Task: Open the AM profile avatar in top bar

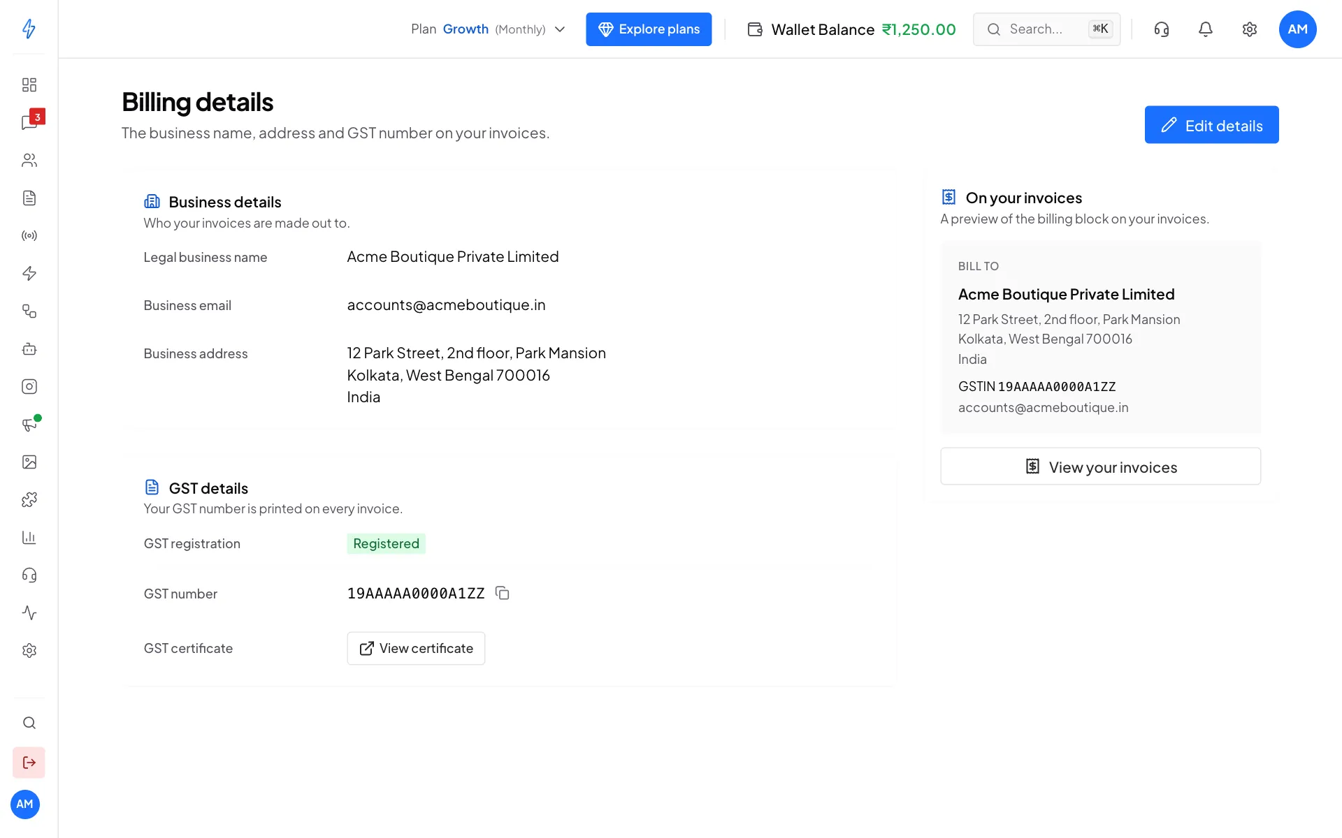Action: point(1297,29)
